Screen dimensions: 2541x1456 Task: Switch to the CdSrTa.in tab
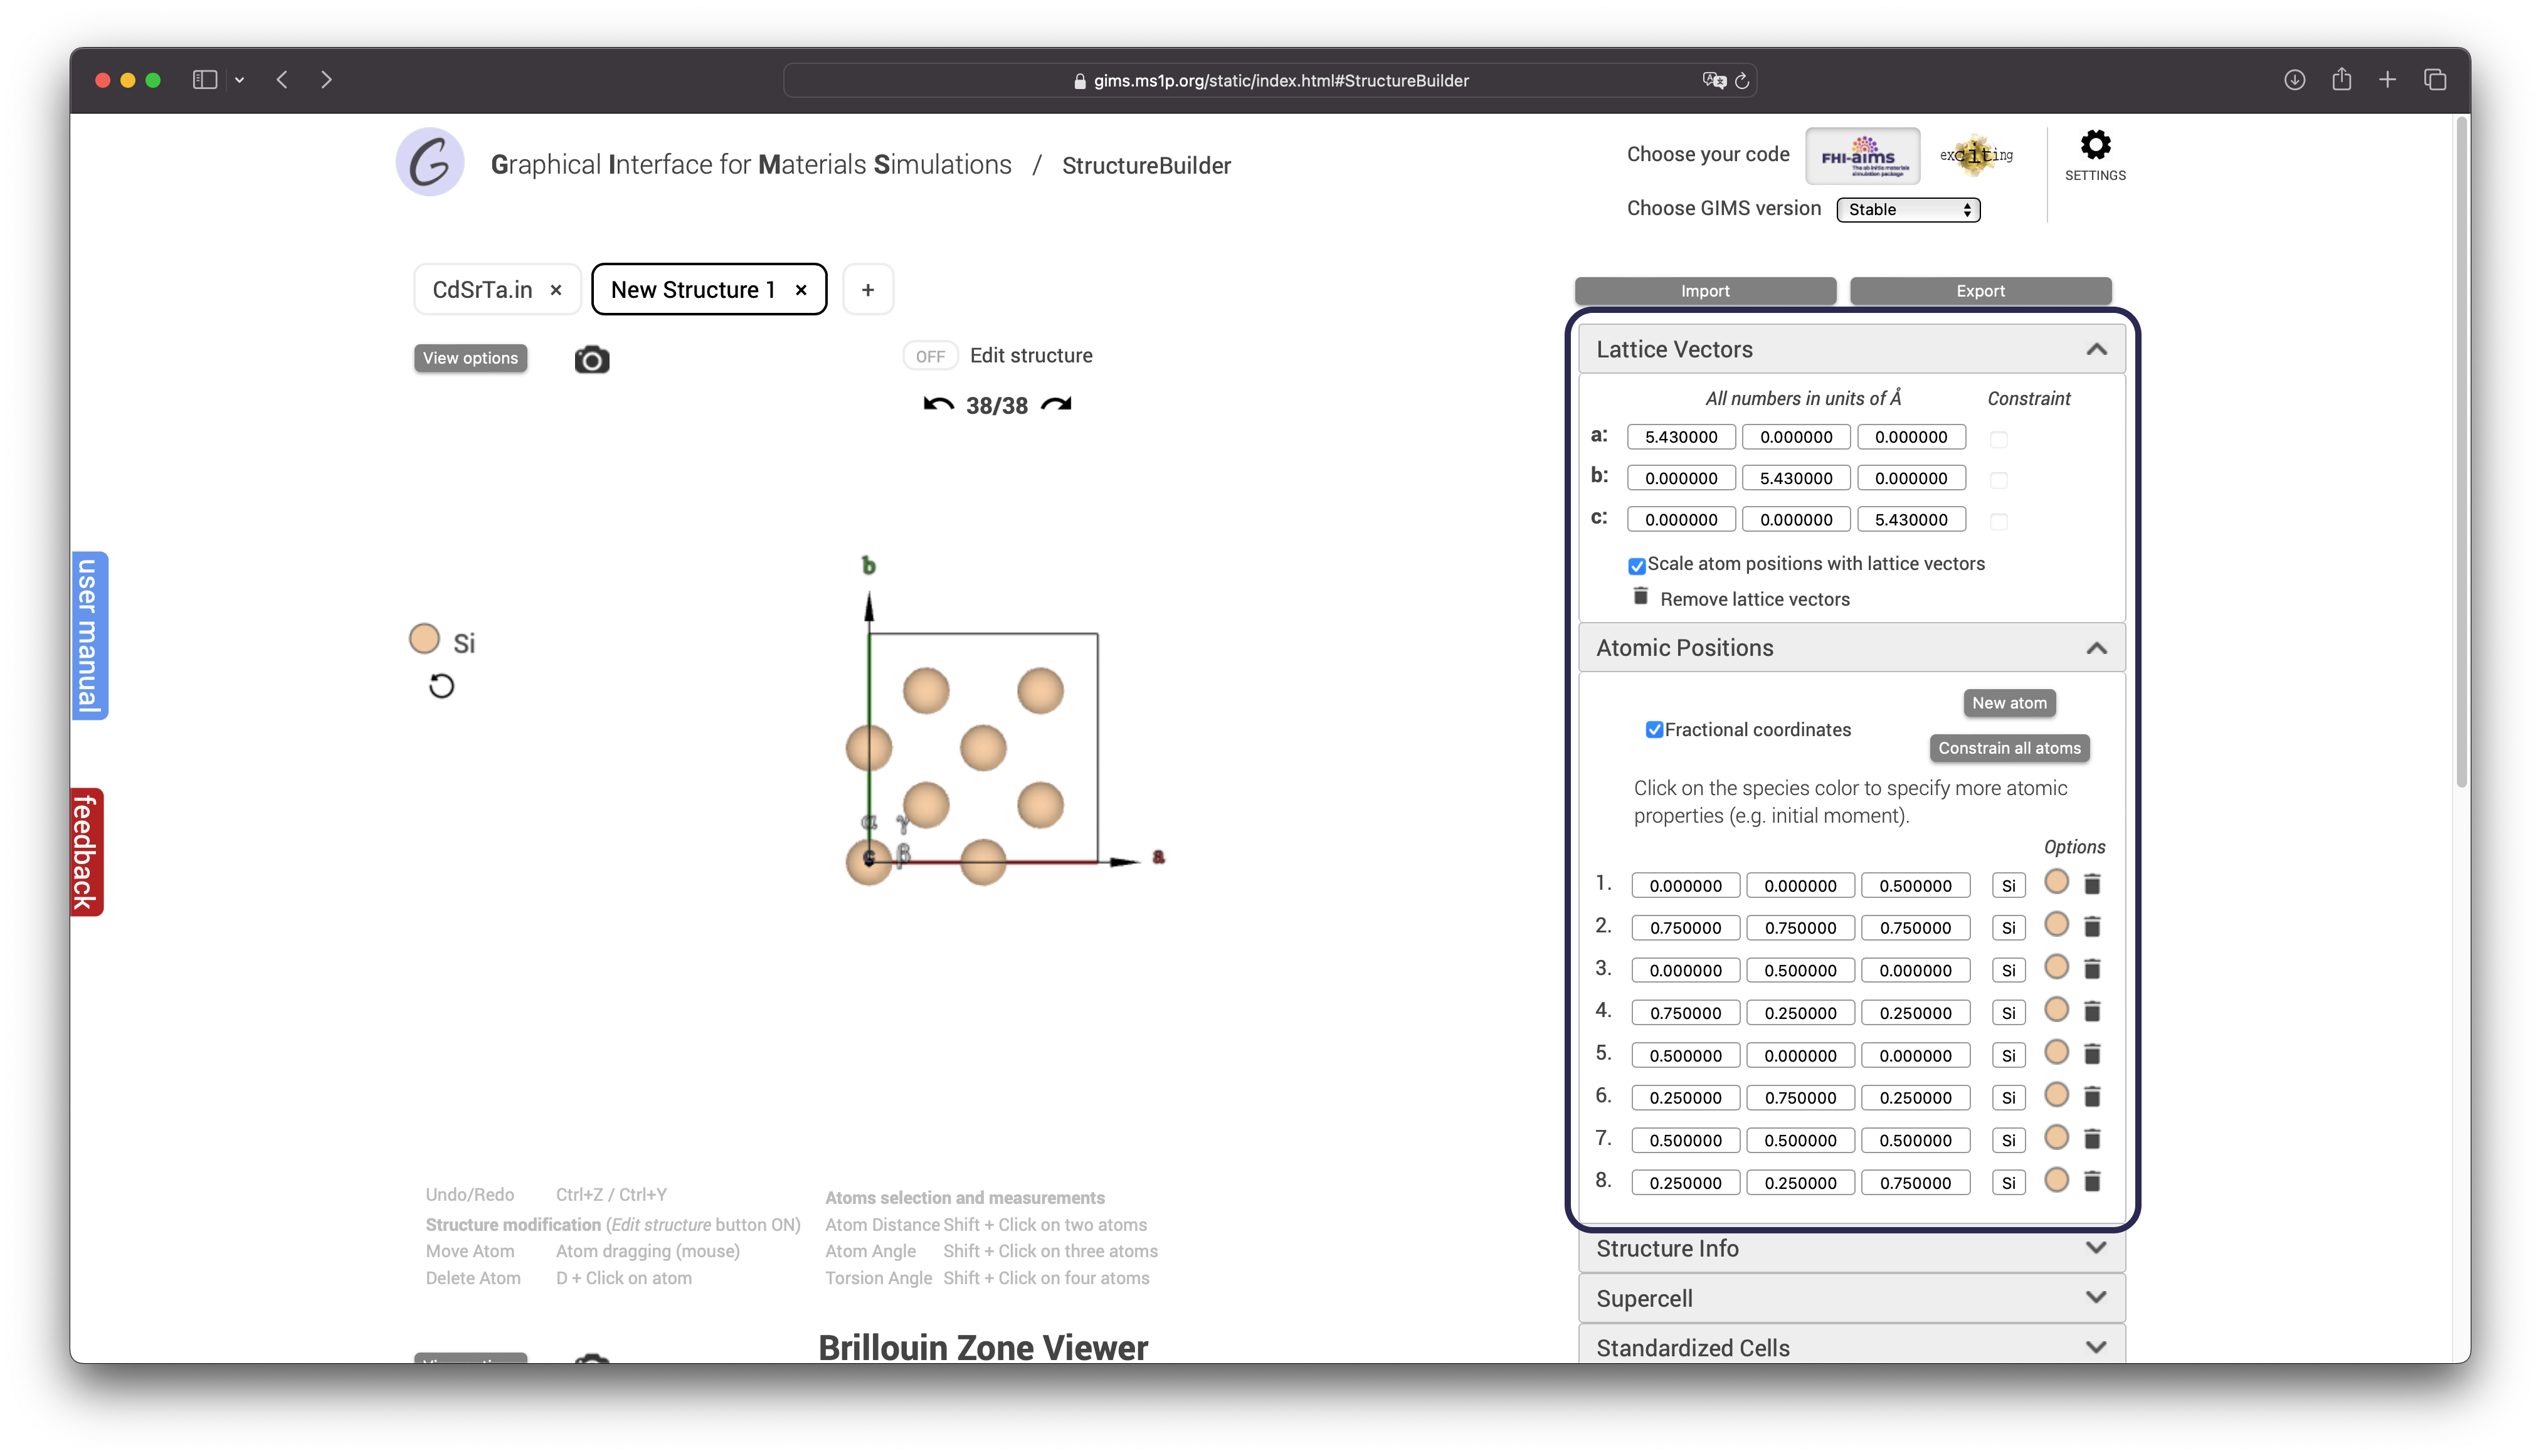click(x=483, y=290)
